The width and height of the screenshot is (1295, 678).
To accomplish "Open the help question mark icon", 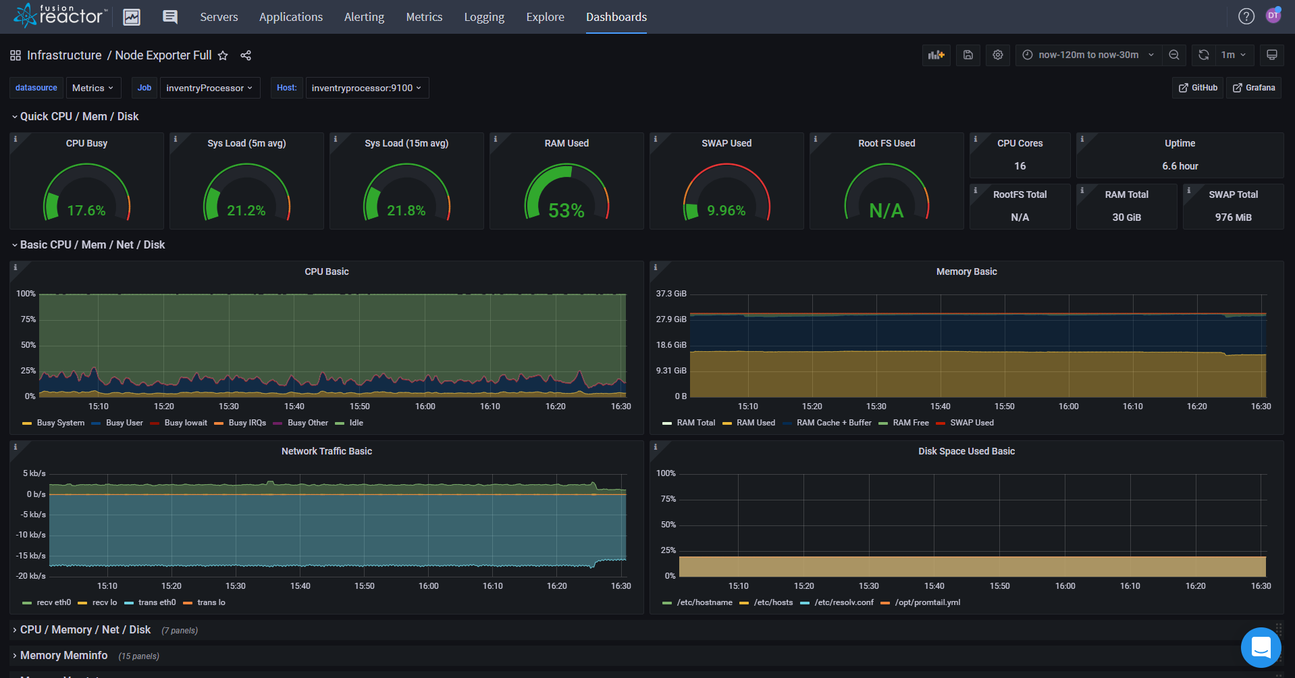I will (1246, 16).
